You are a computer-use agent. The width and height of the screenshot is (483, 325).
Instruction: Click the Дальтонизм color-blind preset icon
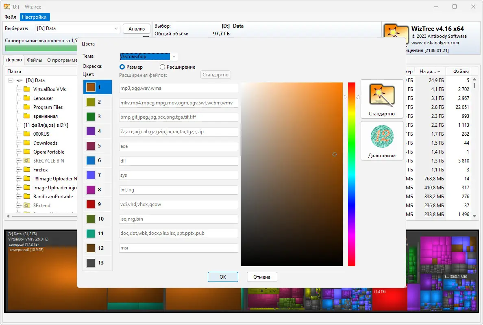pyautogui.click(x=382, y=136)
